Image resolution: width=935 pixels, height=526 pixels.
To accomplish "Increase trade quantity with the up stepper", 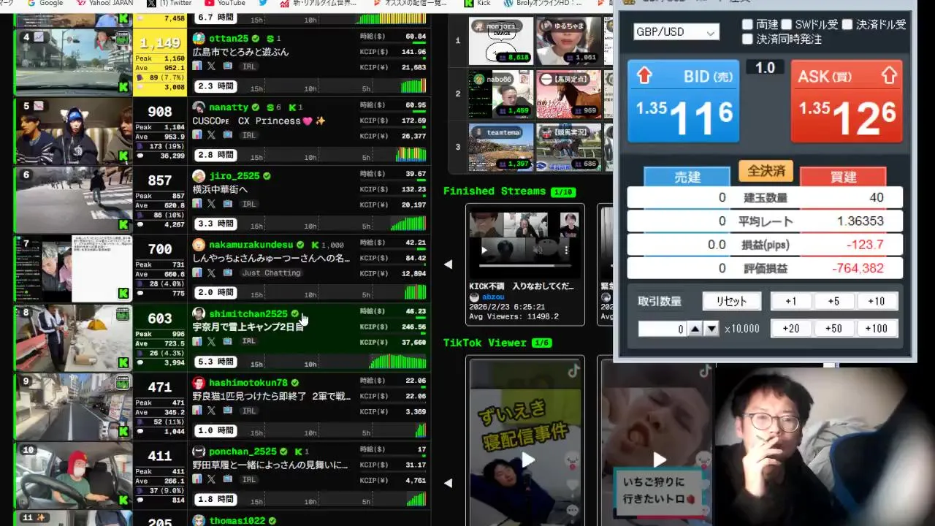I will pos(695,329).
